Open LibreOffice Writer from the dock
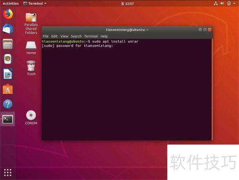 pos(8,74)
